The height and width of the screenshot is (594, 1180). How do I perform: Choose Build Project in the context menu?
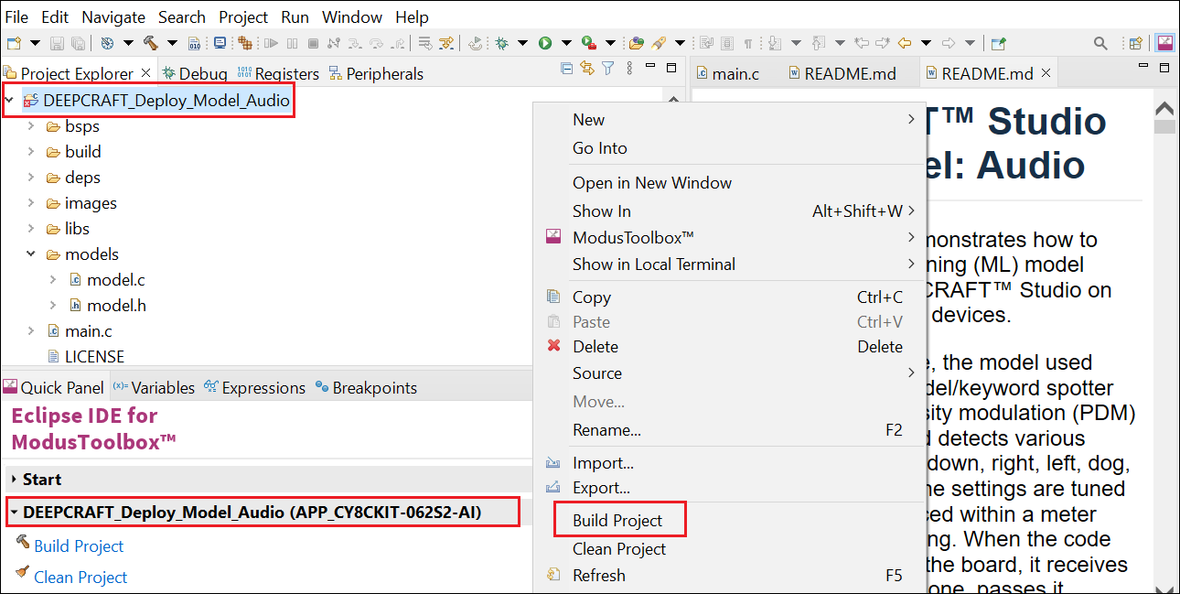(x=617, y=521)
